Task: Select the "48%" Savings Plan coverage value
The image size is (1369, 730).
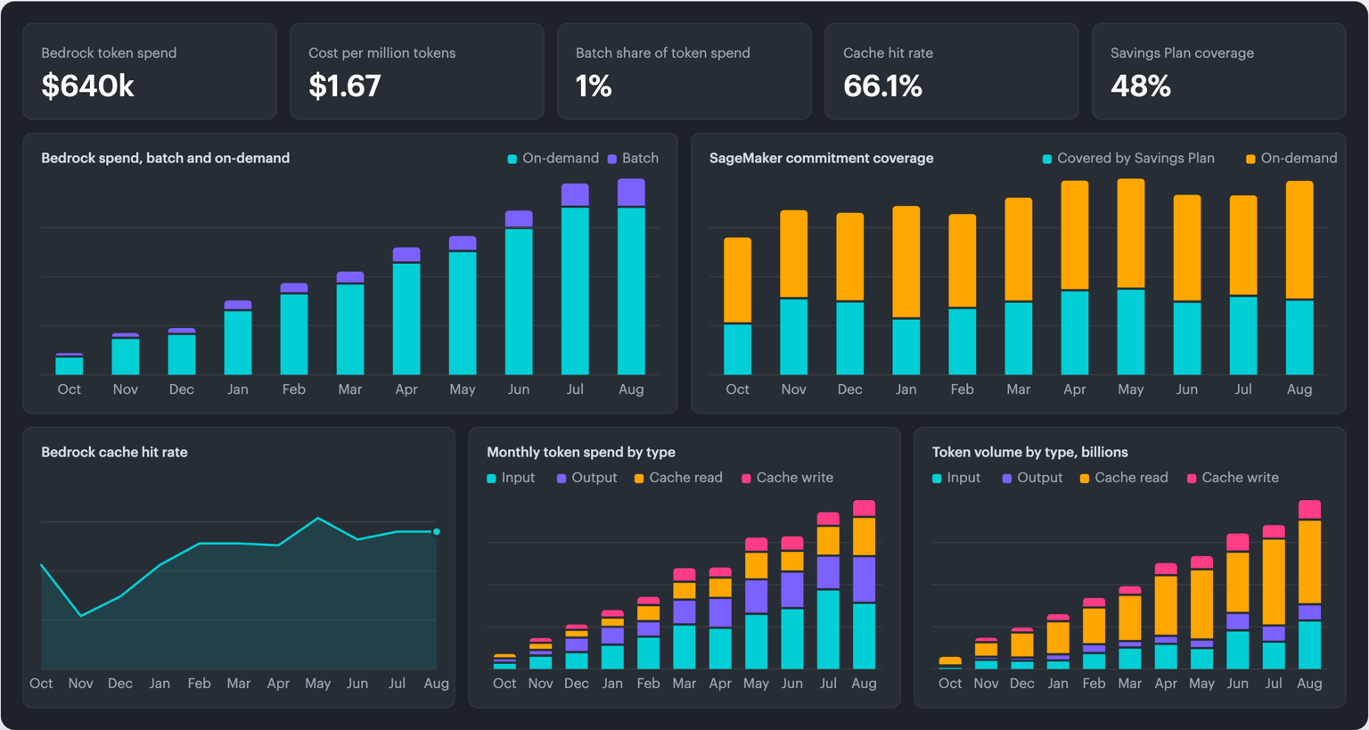Action: click(x=1141, y=86)
